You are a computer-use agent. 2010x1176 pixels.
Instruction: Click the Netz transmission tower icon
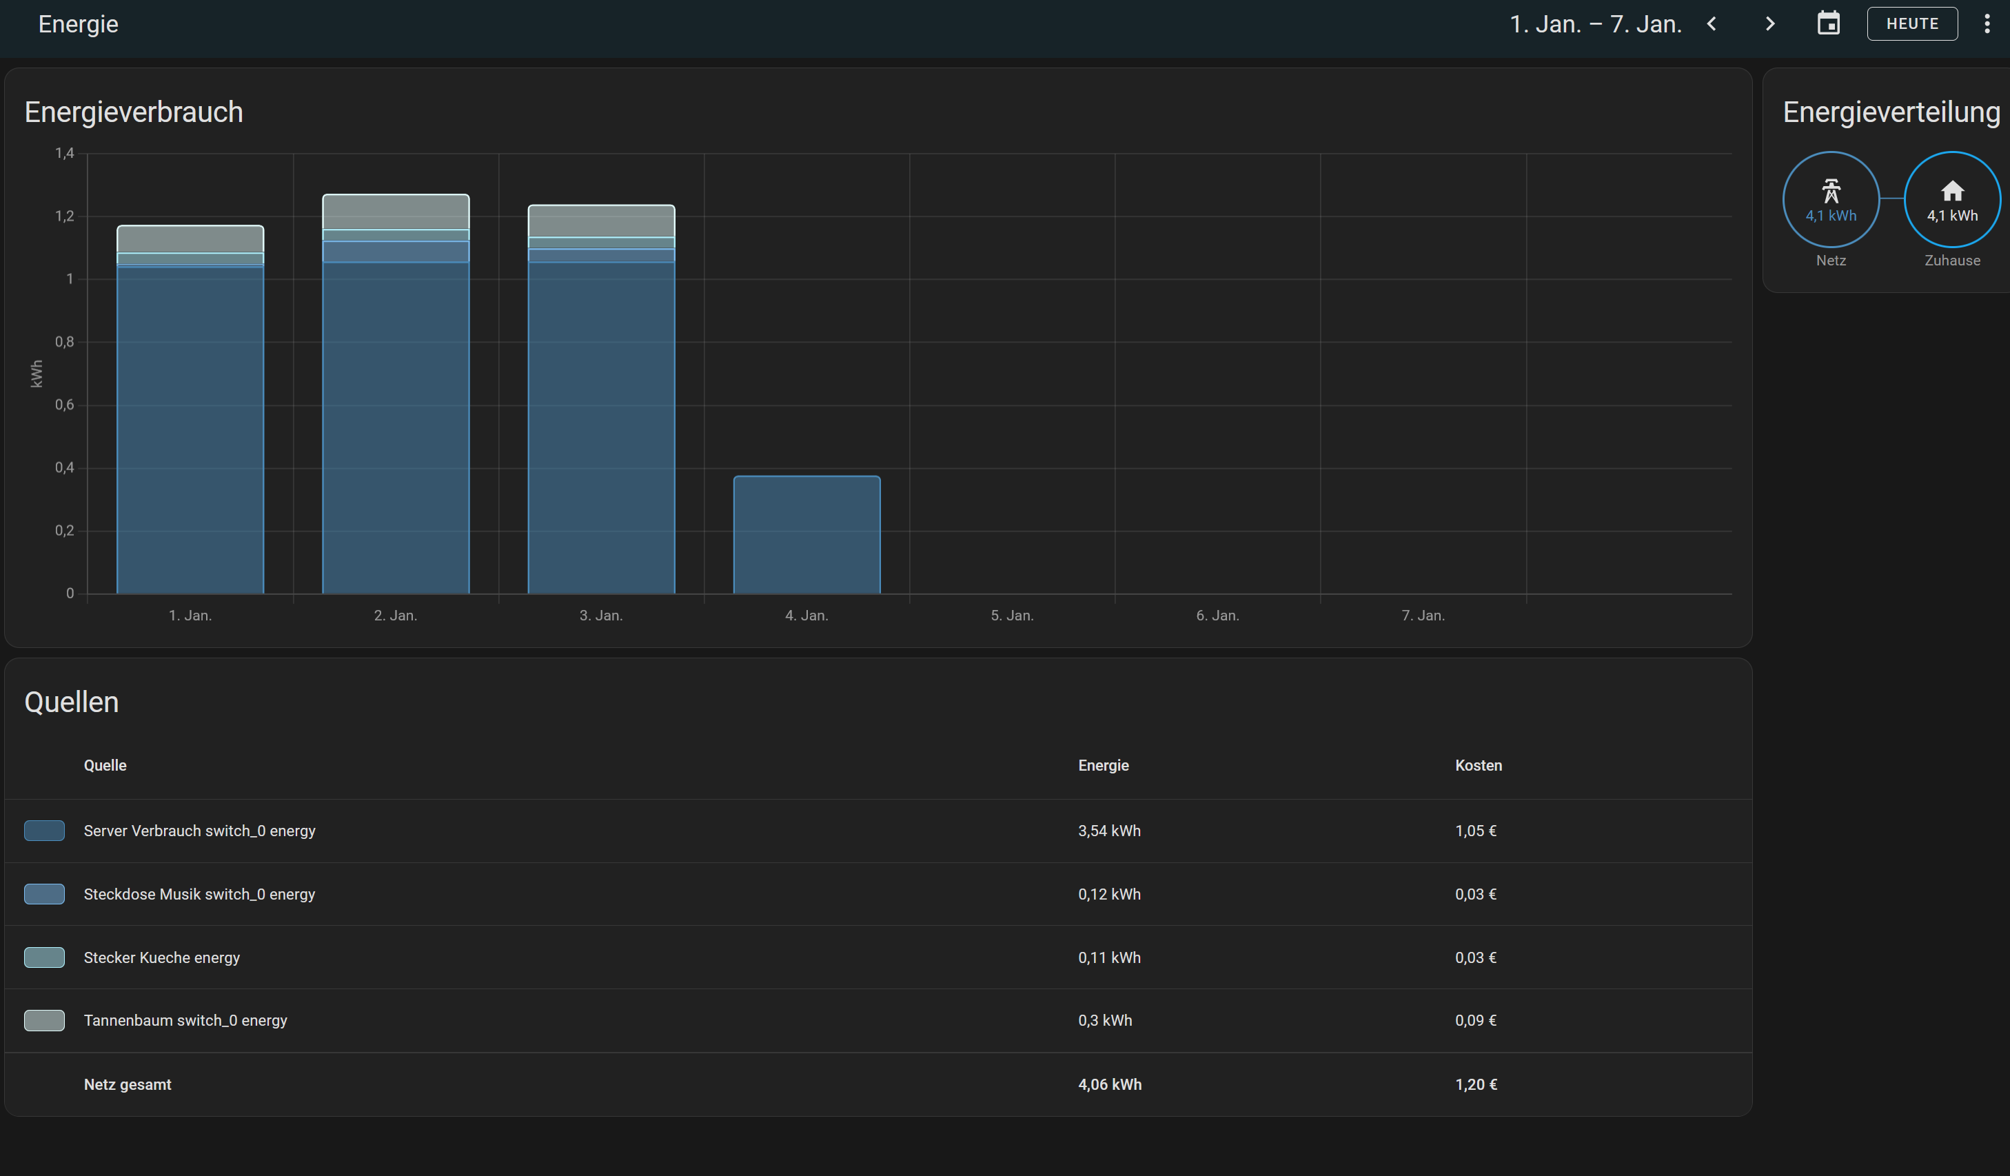point(1831,191)
